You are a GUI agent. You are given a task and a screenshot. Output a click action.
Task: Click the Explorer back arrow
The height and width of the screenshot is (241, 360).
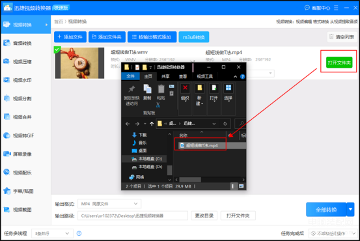click(x=128, y=124)
